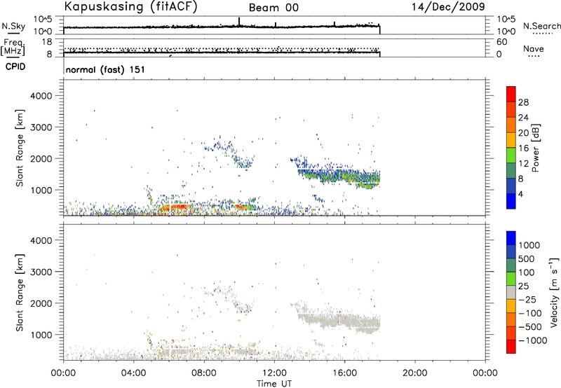This screenshot has height=388, width=561.
Task: Click the red above-28 dB power swatch
Action: pos(511,94)
